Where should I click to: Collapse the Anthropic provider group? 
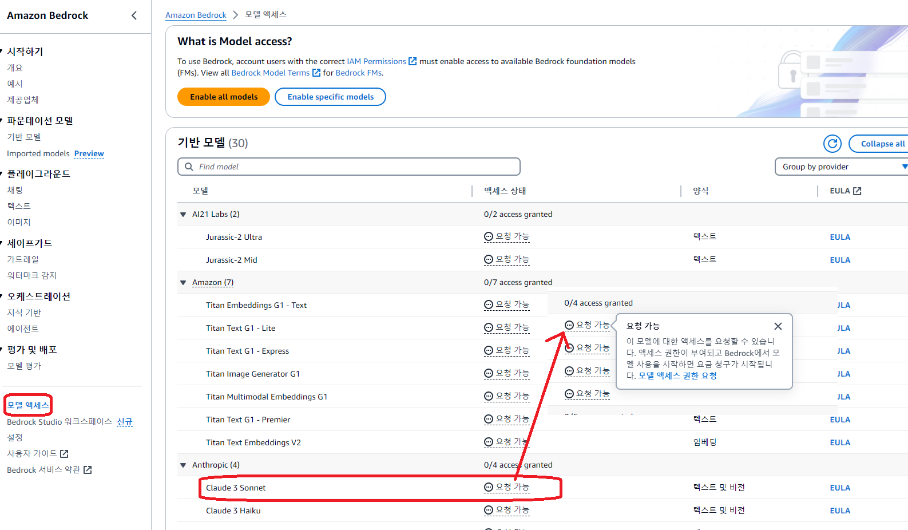tap(183, 465)
